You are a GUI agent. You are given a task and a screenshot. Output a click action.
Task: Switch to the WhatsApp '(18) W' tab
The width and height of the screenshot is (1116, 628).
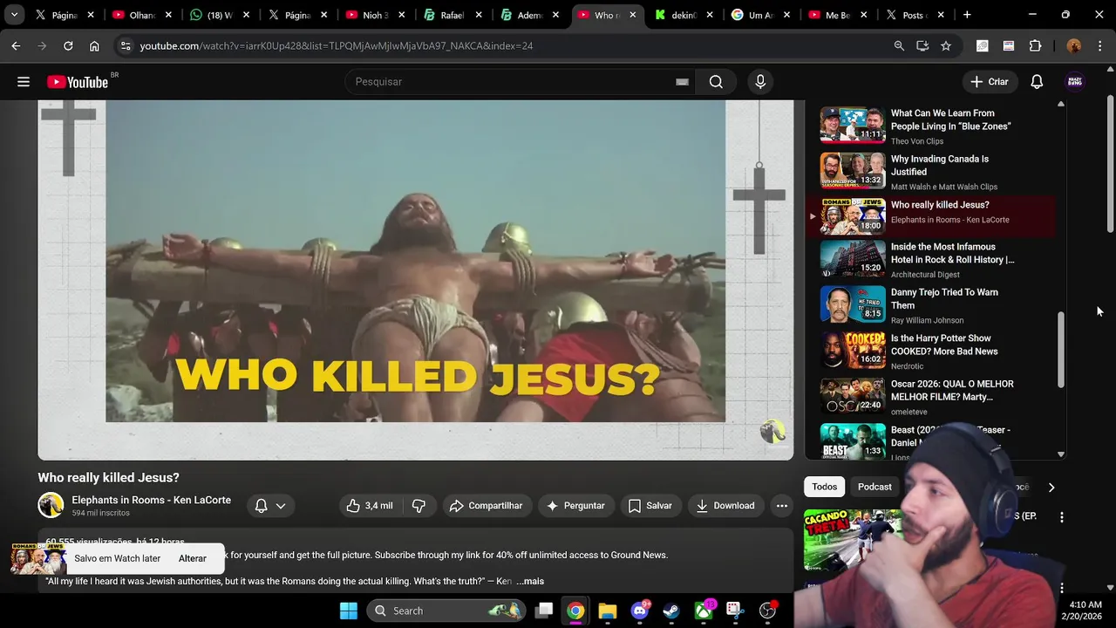(x=218, y=15)
